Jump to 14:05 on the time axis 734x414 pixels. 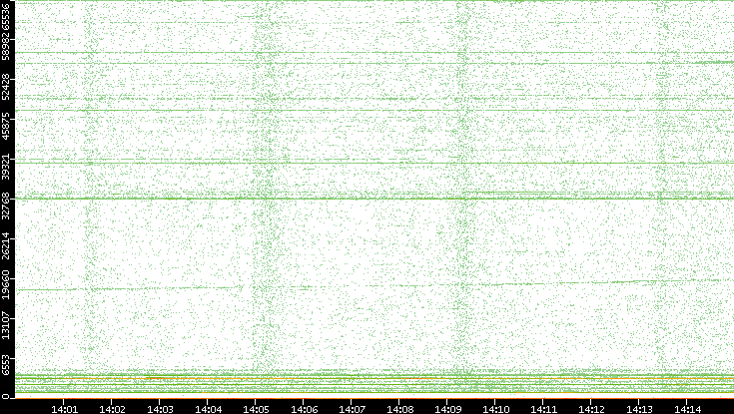[x=257, y=408]
